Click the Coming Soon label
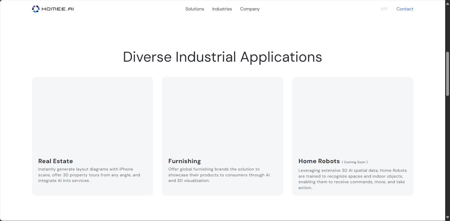 355,162
